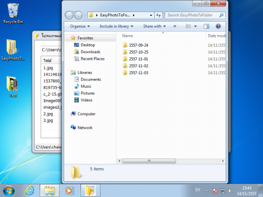Viewport: 263px width, 197px height.
Task: Select the Test folder on desktop
Action: tap(13, 87)
